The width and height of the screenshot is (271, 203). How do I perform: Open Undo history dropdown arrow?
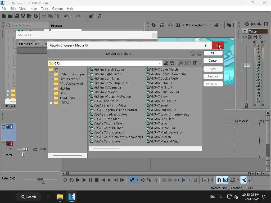[x=72, y=16]
